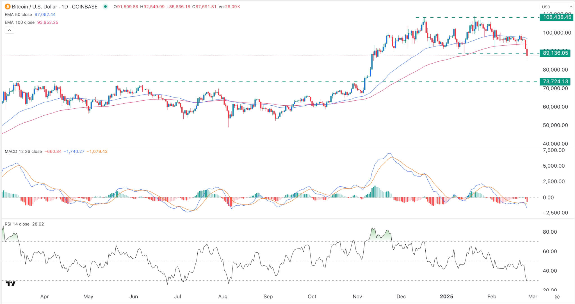Open the USD currency dropdown
Image resolution: width=575 pixels, height=304 pixels.
pyautogui.click(x=557, y=7)
